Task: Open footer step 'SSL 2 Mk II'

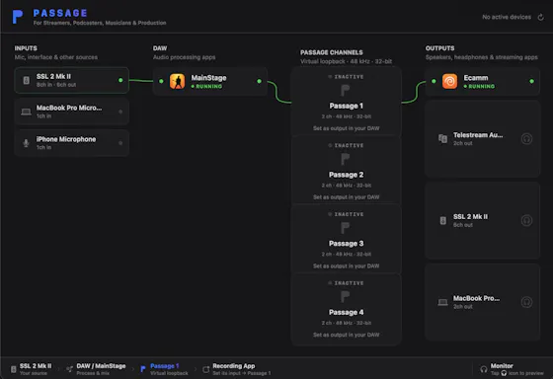Action: click(31, 369)
